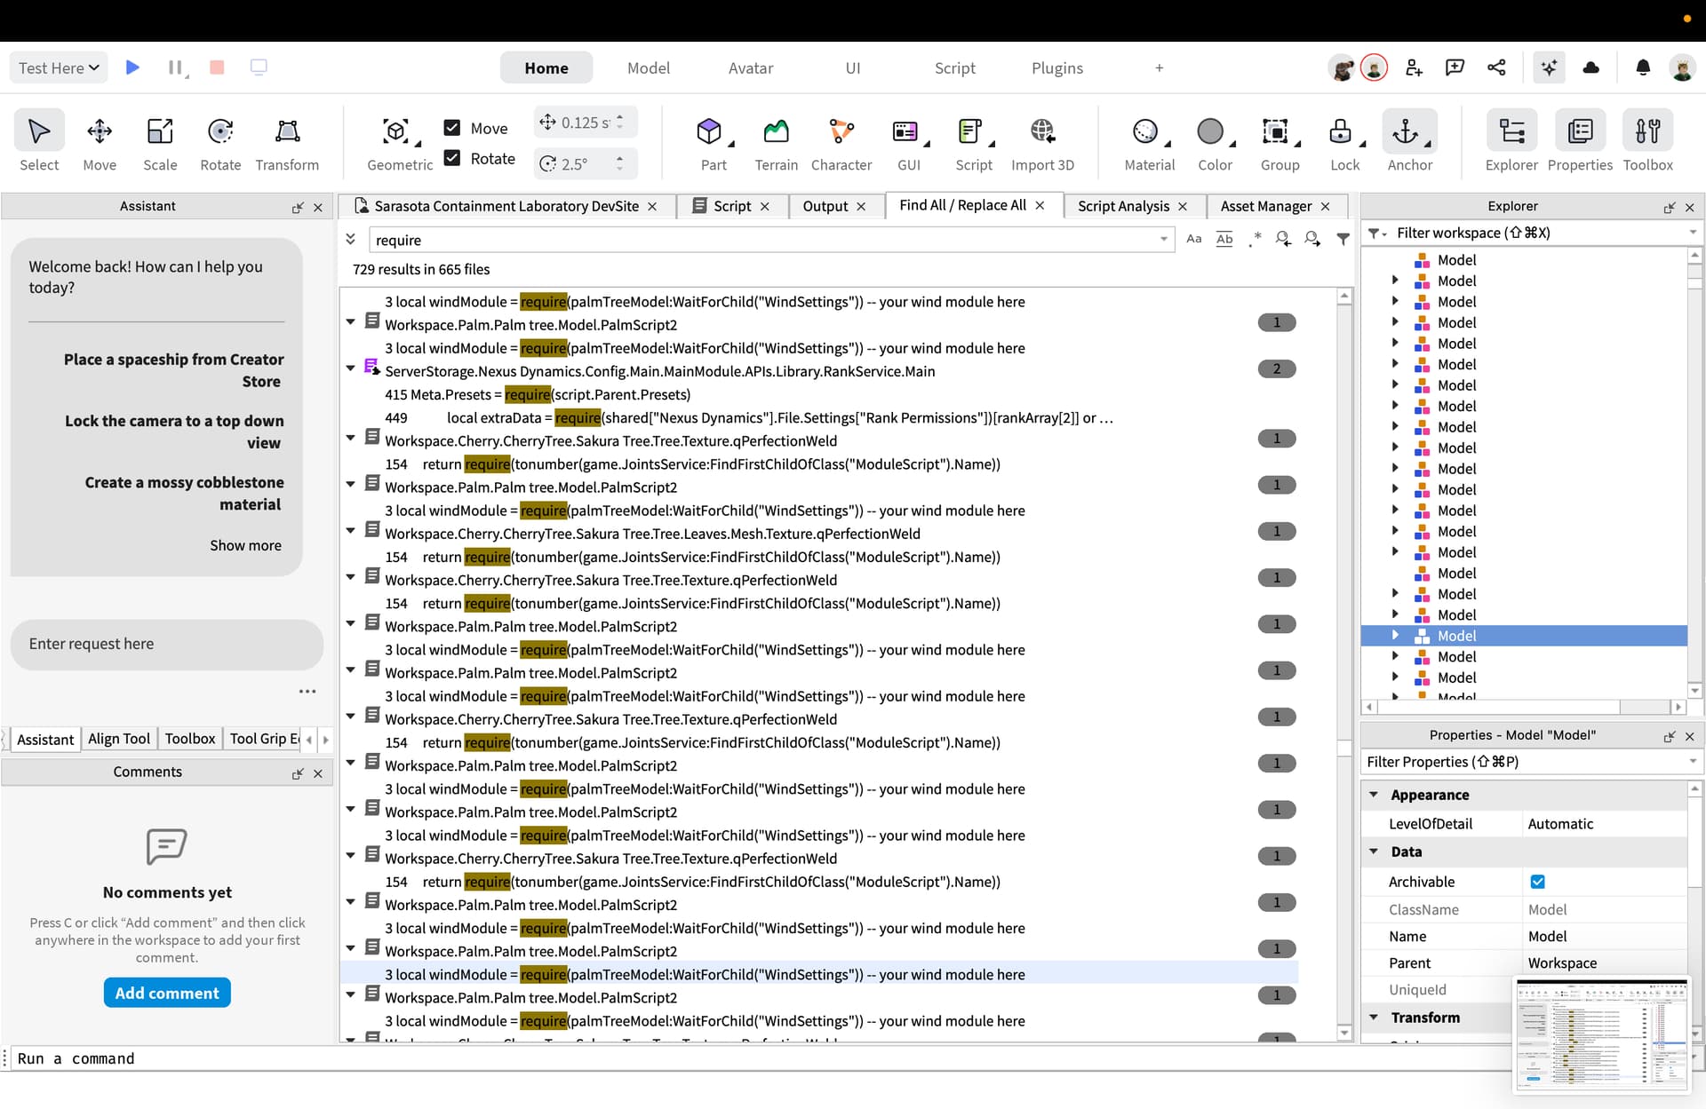Image resolution: width=1706 pixels, height=1109 pixels.
Task: Click the share icon
Action: (x=1497, y=67)
